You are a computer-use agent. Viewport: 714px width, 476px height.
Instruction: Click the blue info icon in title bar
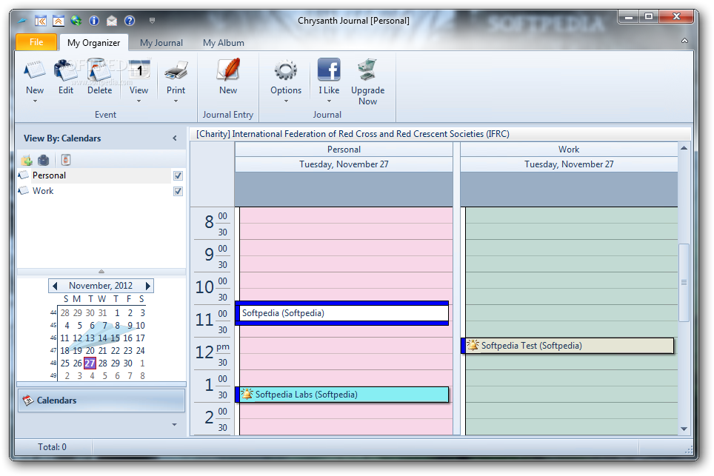coord(94,21)
